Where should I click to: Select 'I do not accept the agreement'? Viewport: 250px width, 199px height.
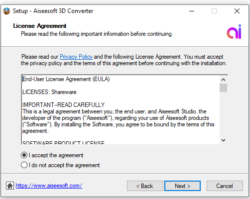24,165
